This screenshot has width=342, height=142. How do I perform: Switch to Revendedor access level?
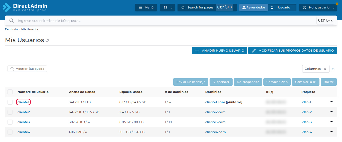[254, 7]
